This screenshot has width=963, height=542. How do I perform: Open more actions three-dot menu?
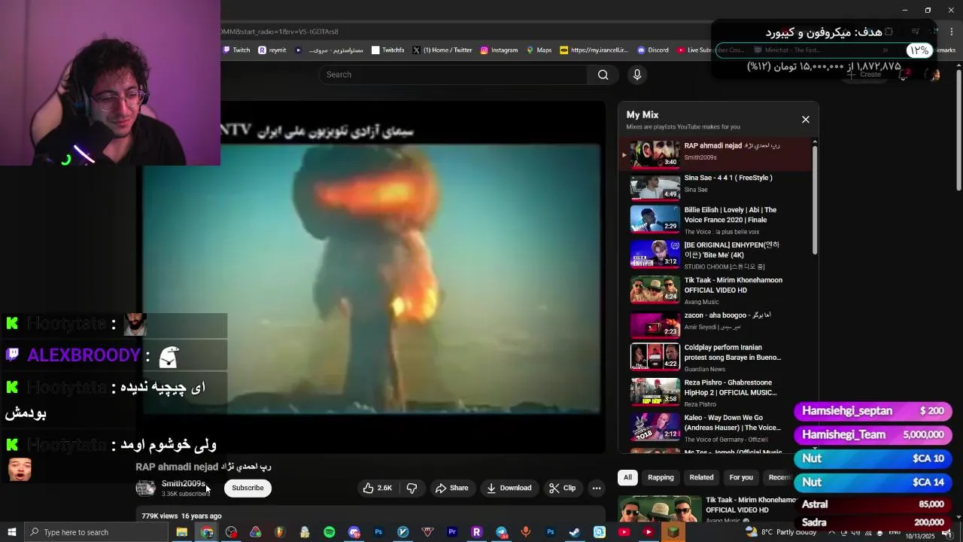[x=597, y=488]
